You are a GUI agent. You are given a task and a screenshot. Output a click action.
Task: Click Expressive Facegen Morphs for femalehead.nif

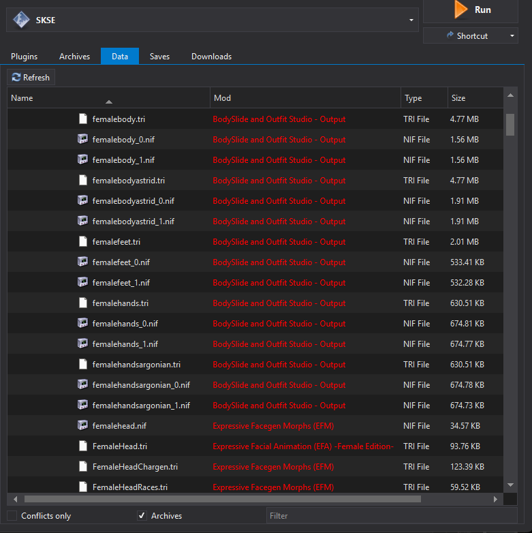pyautogui.click(x=273, y=426)
